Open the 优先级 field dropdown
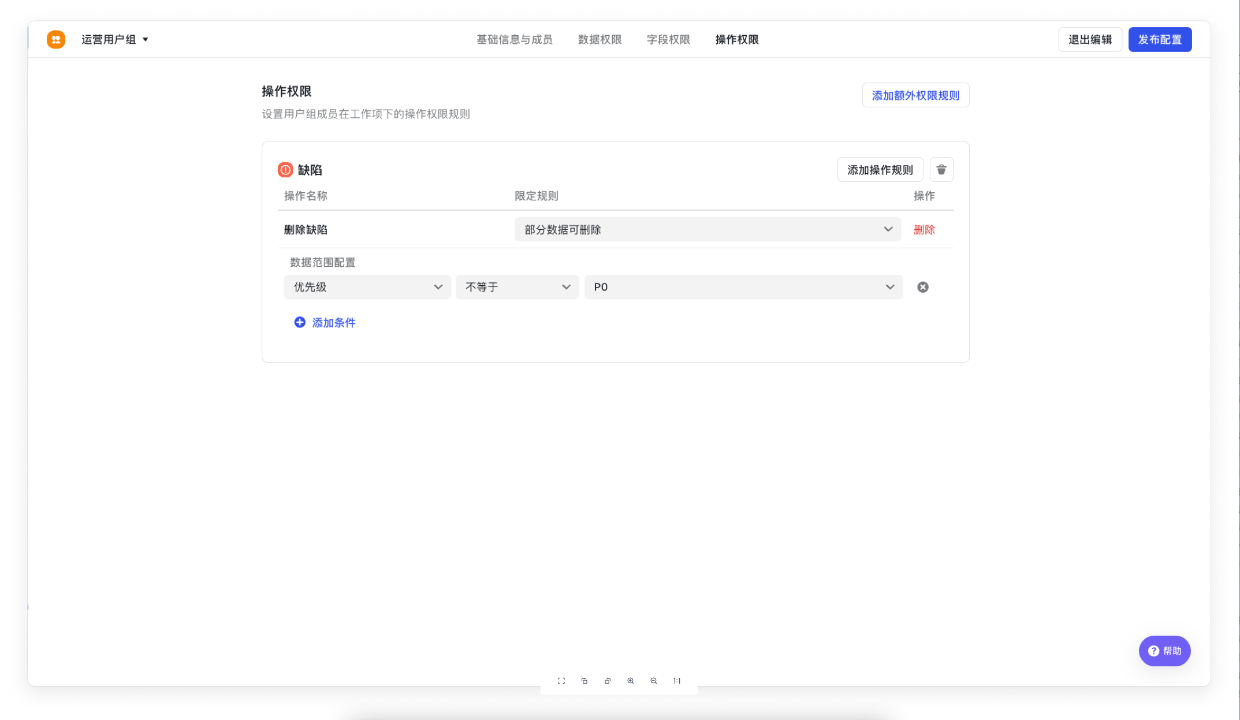 (x=367, y=287)
